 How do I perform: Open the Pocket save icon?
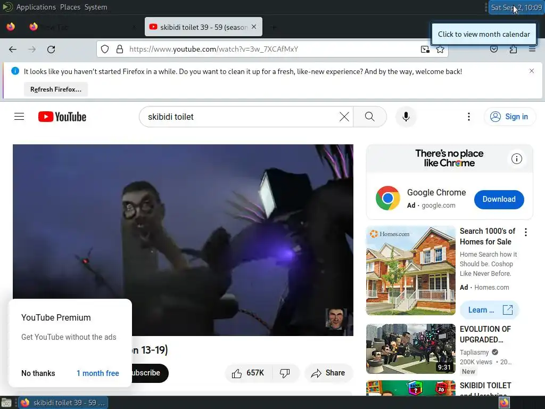click(493, 49)
